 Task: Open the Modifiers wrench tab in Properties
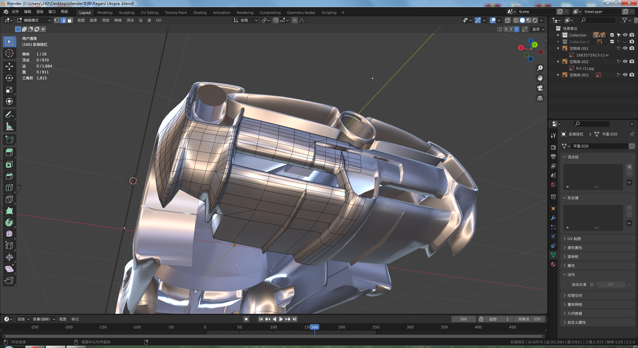pyautogui.click(x=553, y=218)
